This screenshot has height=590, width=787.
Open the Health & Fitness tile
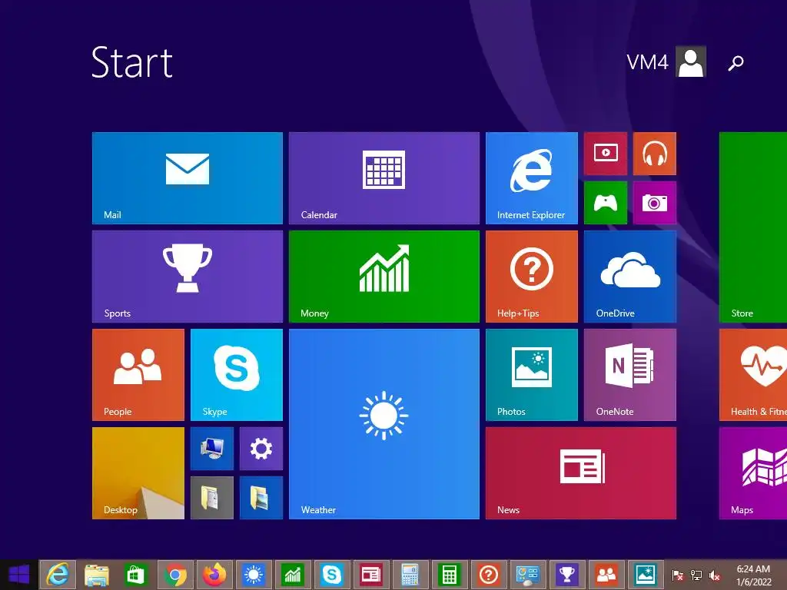tap(753, 375)
